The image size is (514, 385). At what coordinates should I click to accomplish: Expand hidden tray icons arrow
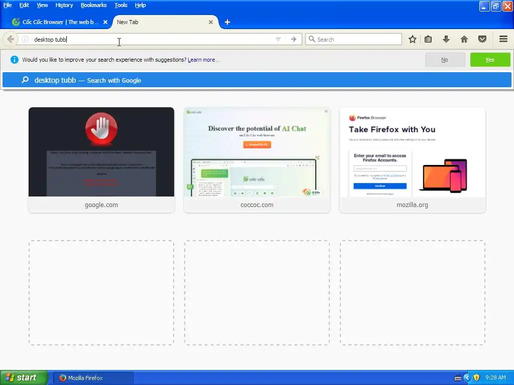(467, 378)
